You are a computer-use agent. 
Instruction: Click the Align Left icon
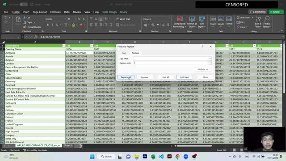pyautogui.click(x=91, y=25)
